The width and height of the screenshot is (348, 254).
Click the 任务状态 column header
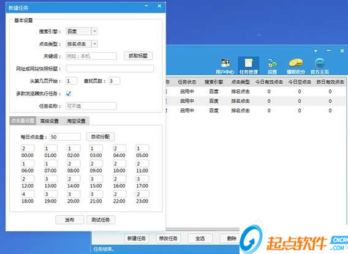click(x=187, y=82)
